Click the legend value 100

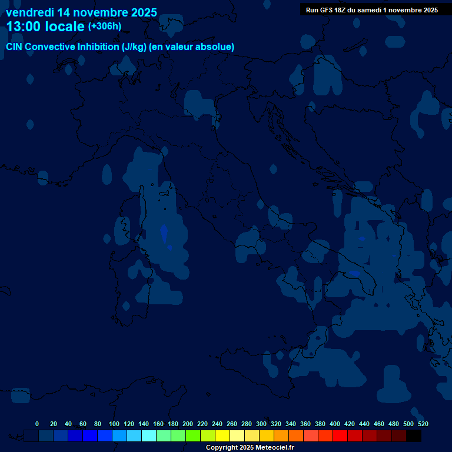click(114, 424)
